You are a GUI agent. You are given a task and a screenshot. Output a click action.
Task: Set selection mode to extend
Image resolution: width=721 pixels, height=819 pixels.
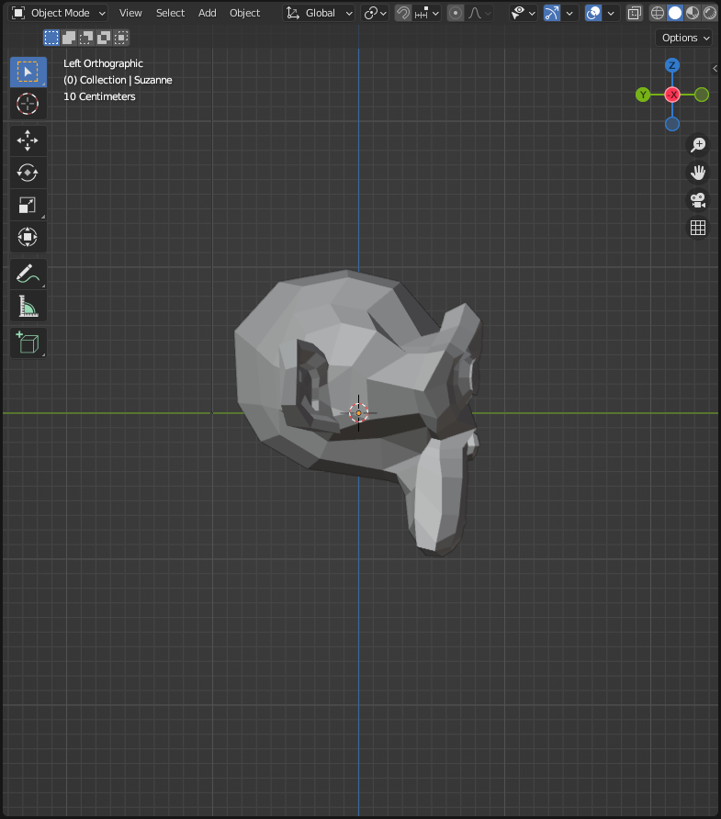point(69,38)
